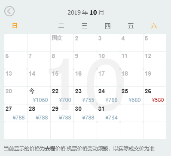Click the Saturday 六 column header

[x=154, y=26]
